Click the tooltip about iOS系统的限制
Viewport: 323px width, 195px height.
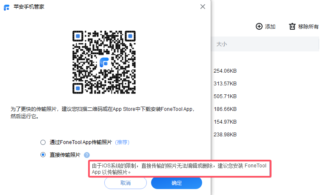(180, 169)
